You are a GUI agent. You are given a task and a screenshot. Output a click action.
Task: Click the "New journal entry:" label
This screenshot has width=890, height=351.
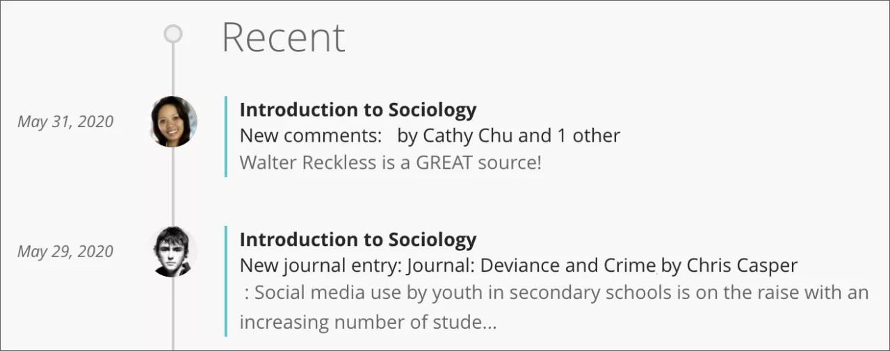click(x=321, y=266)
